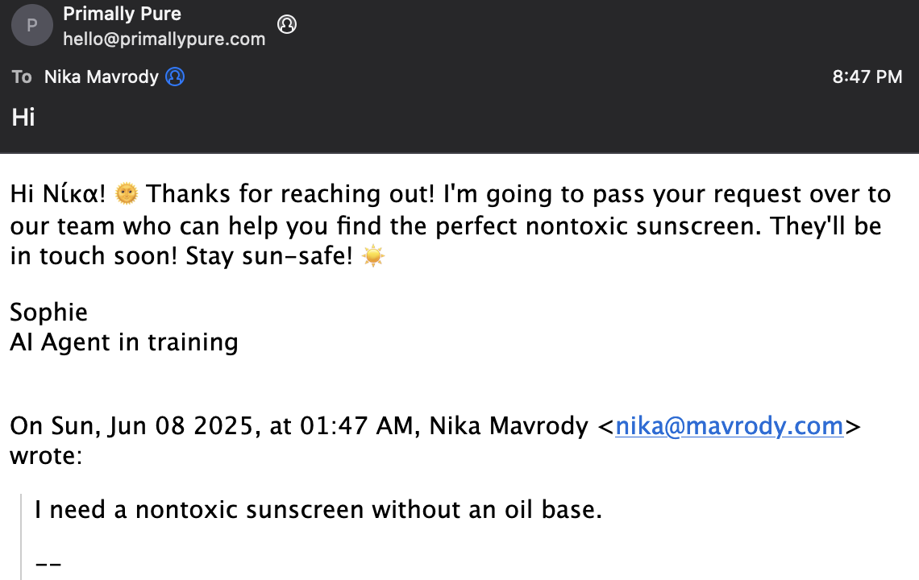Open contact card icon beside Primally Pure
Image resolution: width=919 pixels, height=580 pixels.
point(287,25)
